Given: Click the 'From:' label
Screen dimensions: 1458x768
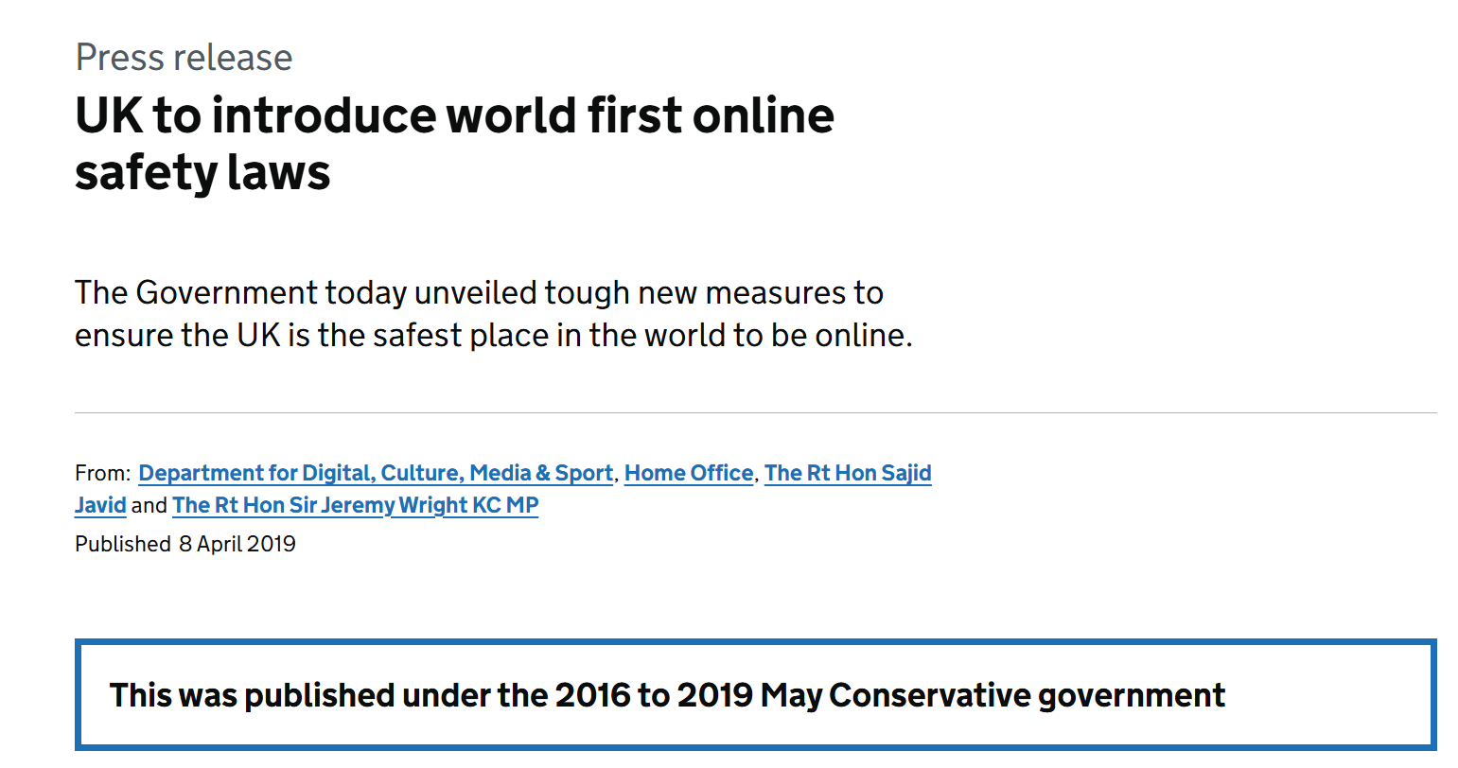Looking at the screenshot, I should click(x=103, y=473).
